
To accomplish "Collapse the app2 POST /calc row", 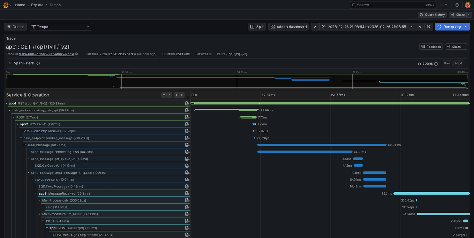I will click(x=18, y=124).
